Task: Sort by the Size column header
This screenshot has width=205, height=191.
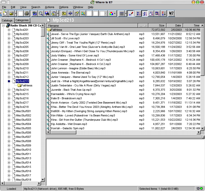Action: click(157, 25)
